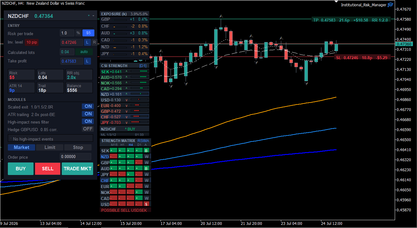
Task: Toggle the ATR trailing module switch
Action: (88, 114)
